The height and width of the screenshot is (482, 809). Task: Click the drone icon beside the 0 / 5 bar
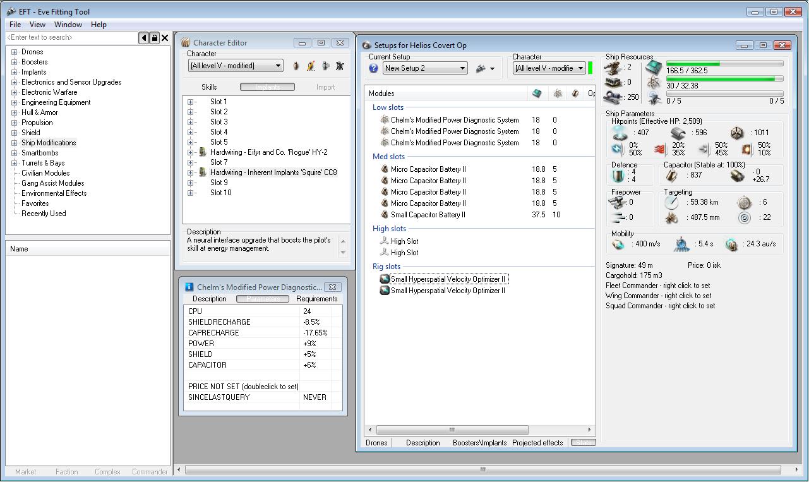coord(654,98)
